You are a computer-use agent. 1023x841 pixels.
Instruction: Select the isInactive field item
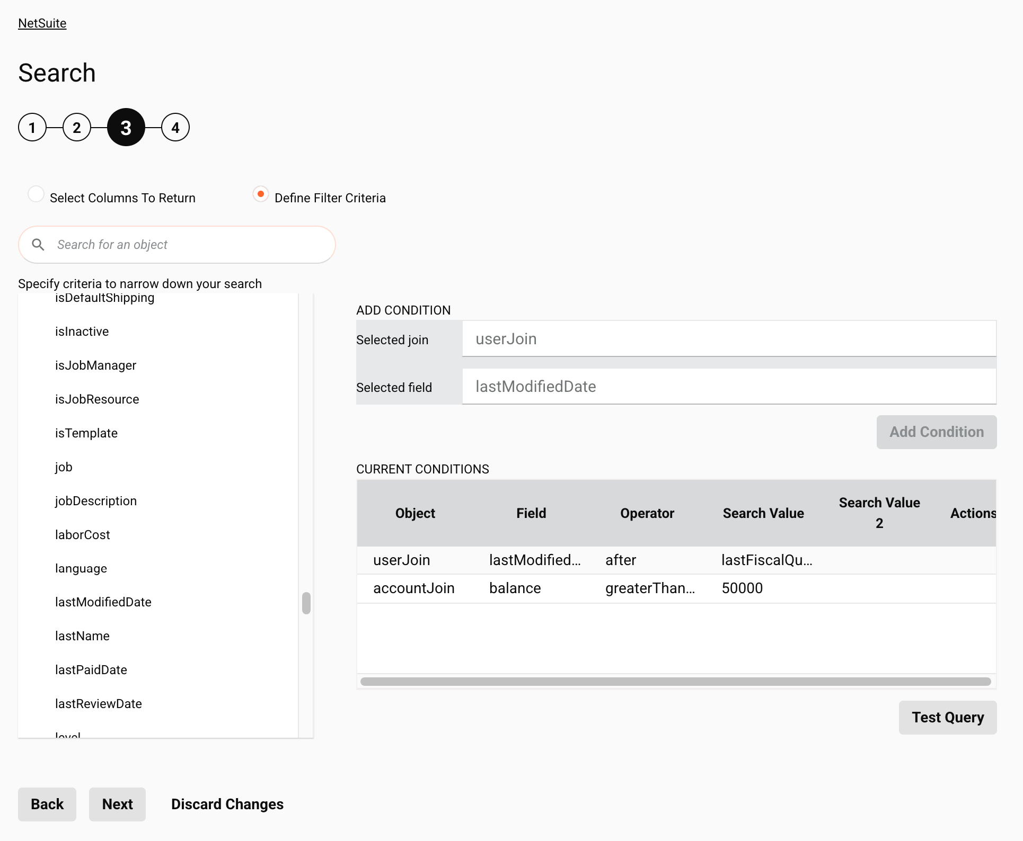point(82,332)
